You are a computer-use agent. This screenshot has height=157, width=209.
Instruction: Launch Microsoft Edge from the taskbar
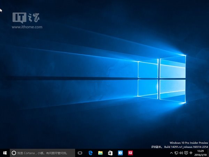[x=91, y=153]
